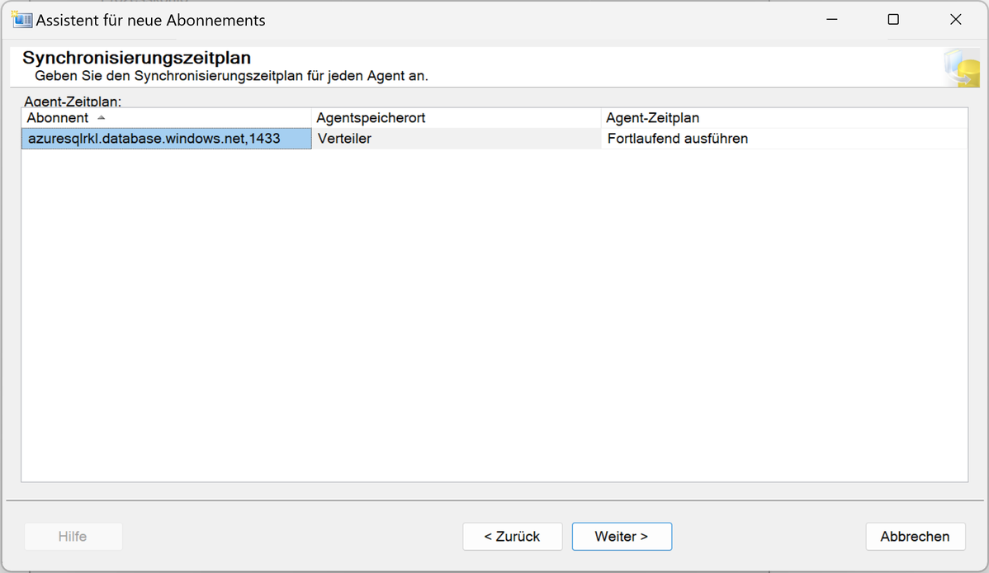
Task: Maximize the wizard window
Action: pyautogui.click(x=893, y=20)
